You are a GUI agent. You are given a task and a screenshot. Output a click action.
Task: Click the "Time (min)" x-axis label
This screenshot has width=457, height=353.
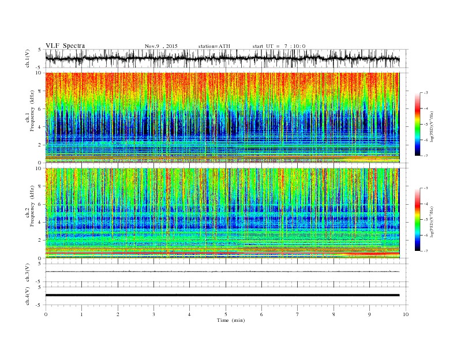[x=231, y=320]
